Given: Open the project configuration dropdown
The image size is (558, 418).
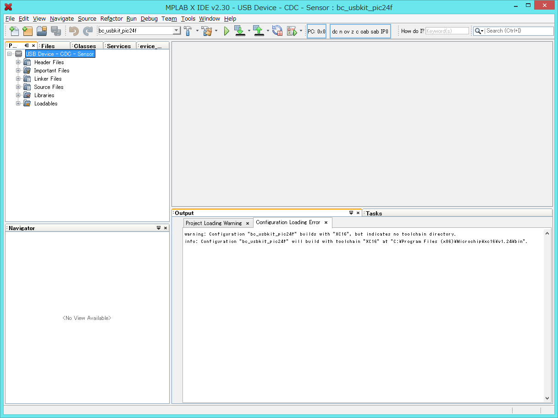Looking at the screenshot, I should tap(177, 31).
